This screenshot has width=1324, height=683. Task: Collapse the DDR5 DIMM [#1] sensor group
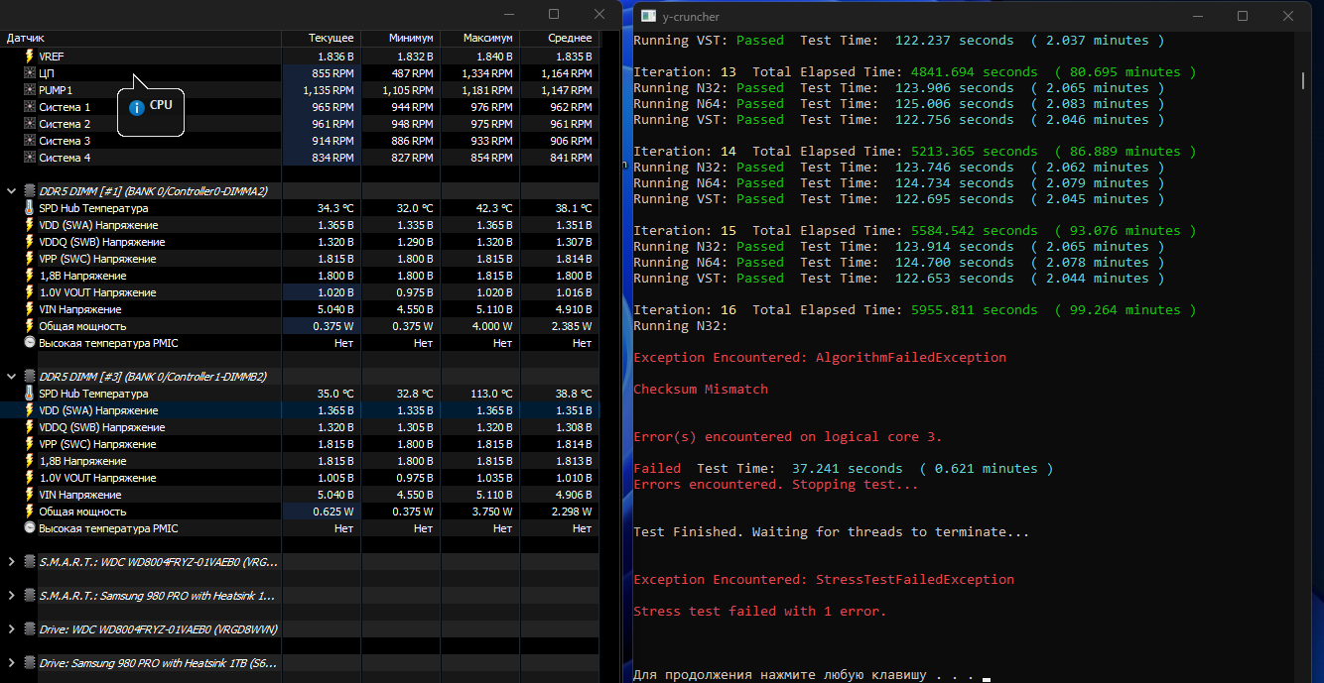pos(11,190)
